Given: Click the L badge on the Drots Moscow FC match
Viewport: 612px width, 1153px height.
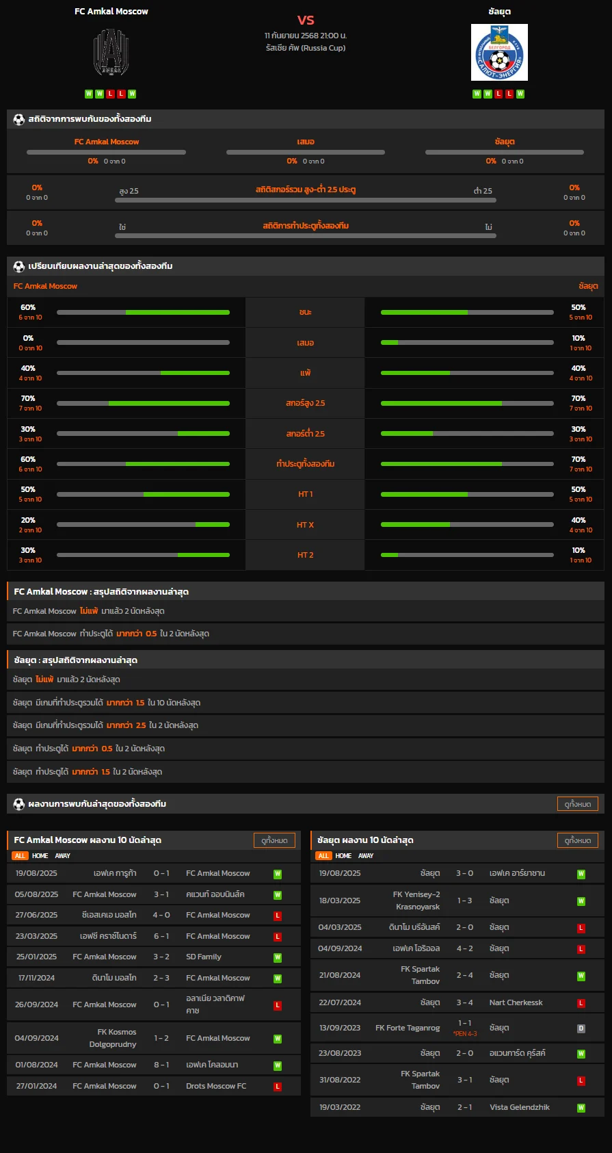Looking at the screenshot, I should 278,1087.
